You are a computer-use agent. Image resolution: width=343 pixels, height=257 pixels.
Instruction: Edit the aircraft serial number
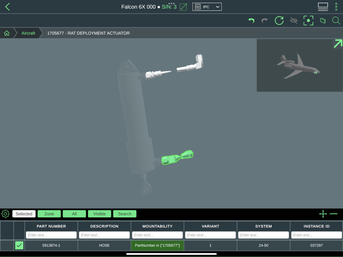183,7
